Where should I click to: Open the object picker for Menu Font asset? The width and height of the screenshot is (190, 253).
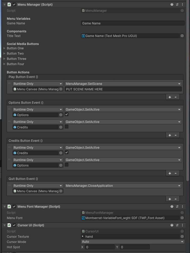pyautogui.click(x=182, y=218)
